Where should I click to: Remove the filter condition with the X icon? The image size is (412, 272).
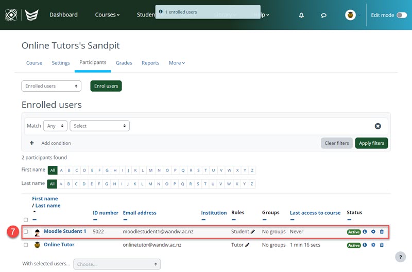(x=378, y=126)
